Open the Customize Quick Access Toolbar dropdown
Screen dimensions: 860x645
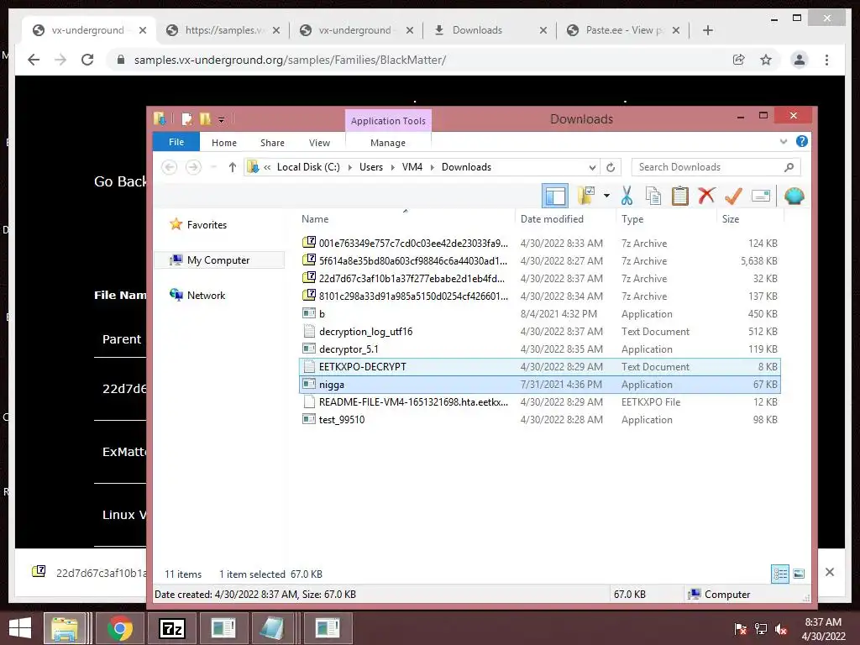pyautogui.click(x=221, y=119)
